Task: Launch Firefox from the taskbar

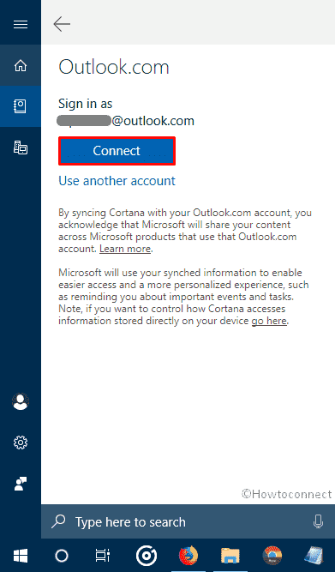Action: pyautogui.click(x=188, y=556)
